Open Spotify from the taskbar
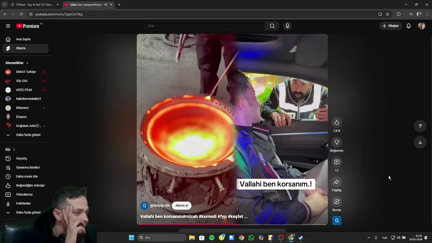This screenshot has height=243, width=432. point(212,238)
